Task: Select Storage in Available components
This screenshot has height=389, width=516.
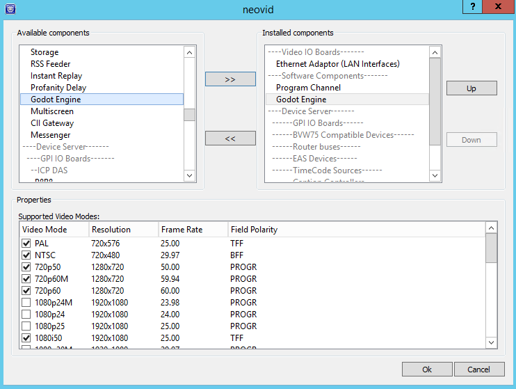Action: coord(102,52)
